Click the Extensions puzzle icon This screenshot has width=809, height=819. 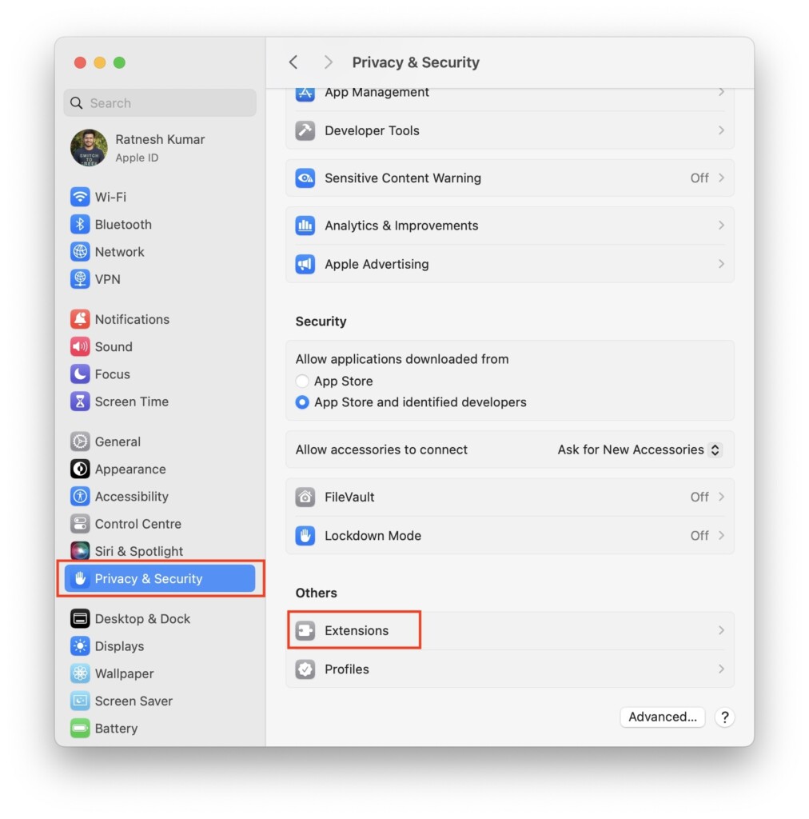pyautogui.click(x=305, y=631)
